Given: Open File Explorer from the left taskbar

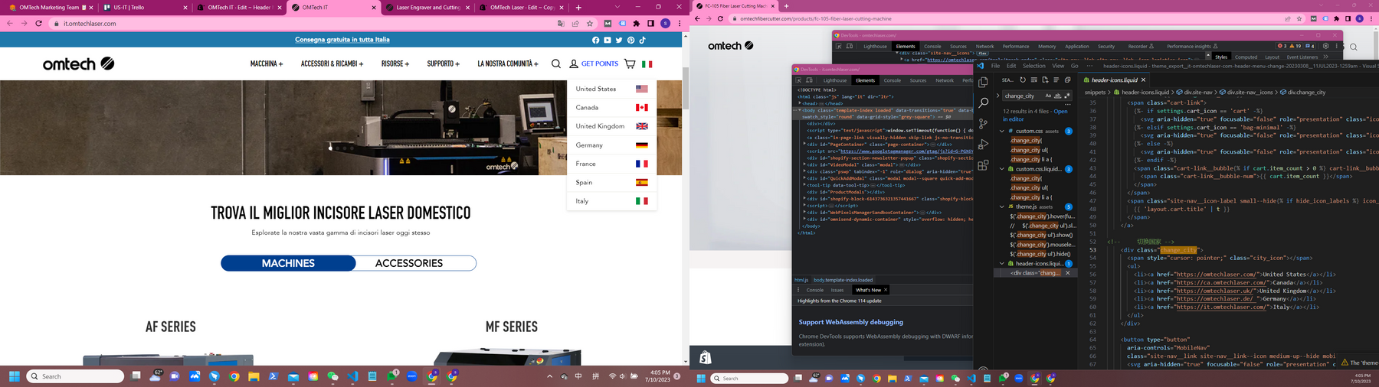Looking at the screenshot, I should coord(254,376).
